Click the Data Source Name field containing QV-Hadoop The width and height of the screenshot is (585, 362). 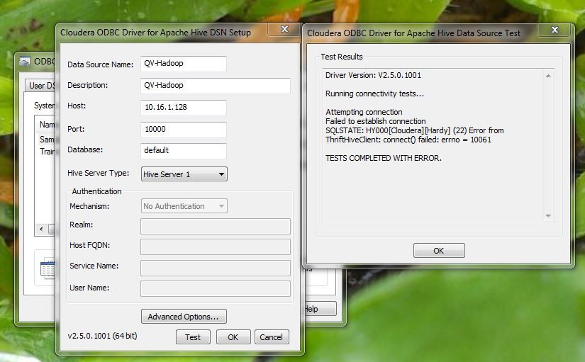(183, 64)
